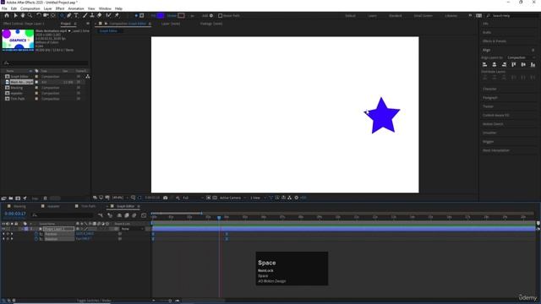The height and width of the screenshot is (304, 541).
Task: Select the Unified Camera tool
Action: coord(46,15)
